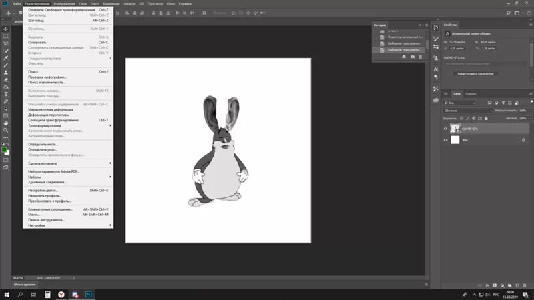Select the Move tool

click(x=6, y=29)
